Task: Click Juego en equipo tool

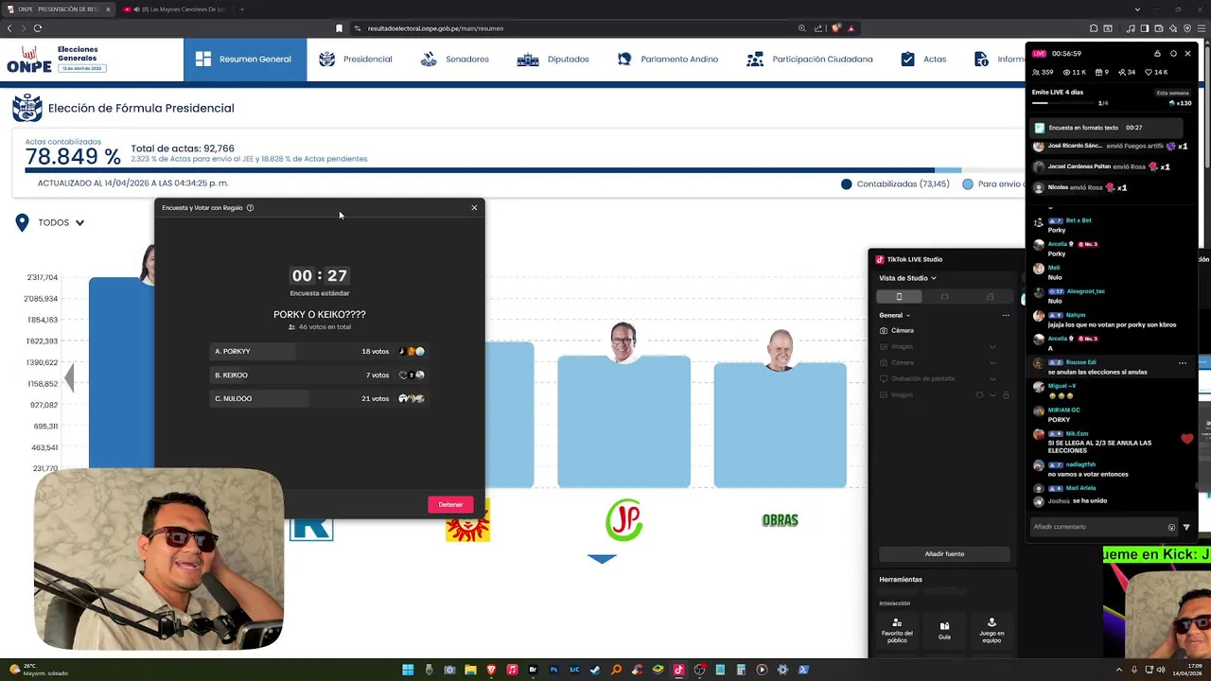Action: (x=992, y=631)
